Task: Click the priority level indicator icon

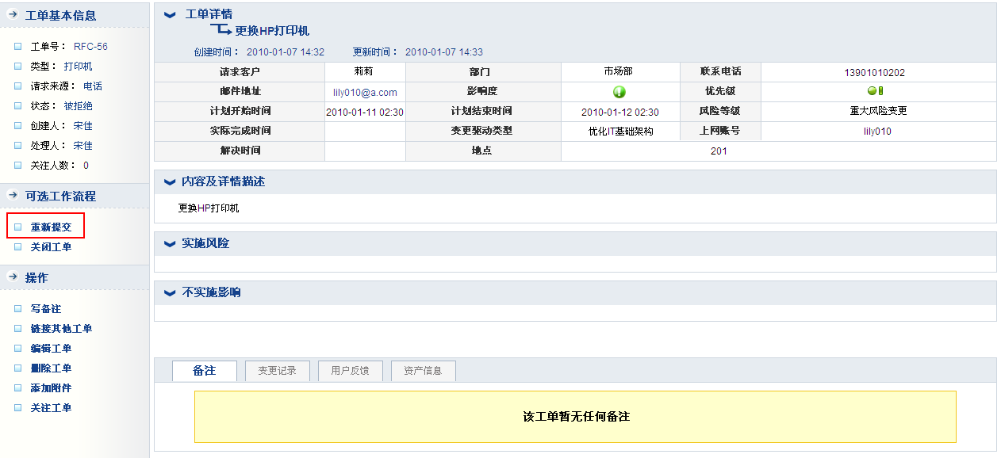Action: pos(875,91)
